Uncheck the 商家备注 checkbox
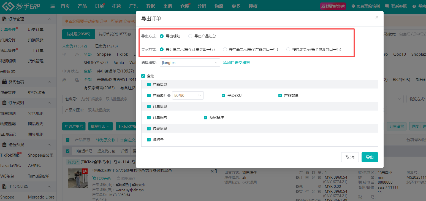The width and height of the screenshot is (426, 201). pos(205,117)
